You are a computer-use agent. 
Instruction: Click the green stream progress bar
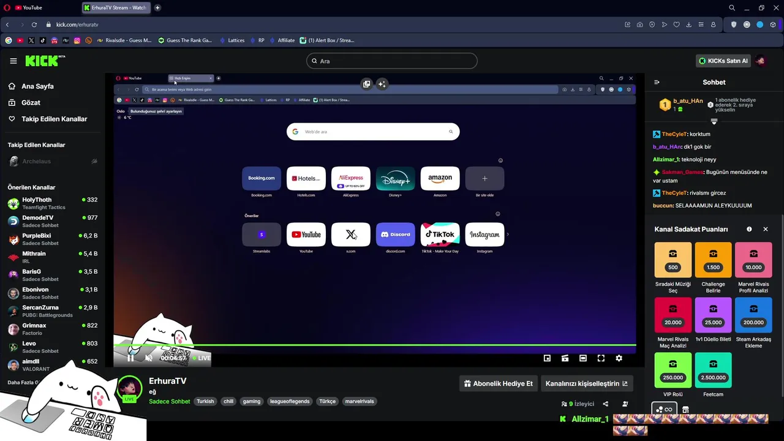coord(374,345)
